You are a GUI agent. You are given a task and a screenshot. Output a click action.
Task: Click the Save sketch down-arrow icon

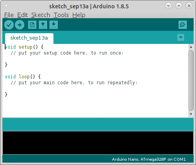point(53,25)
